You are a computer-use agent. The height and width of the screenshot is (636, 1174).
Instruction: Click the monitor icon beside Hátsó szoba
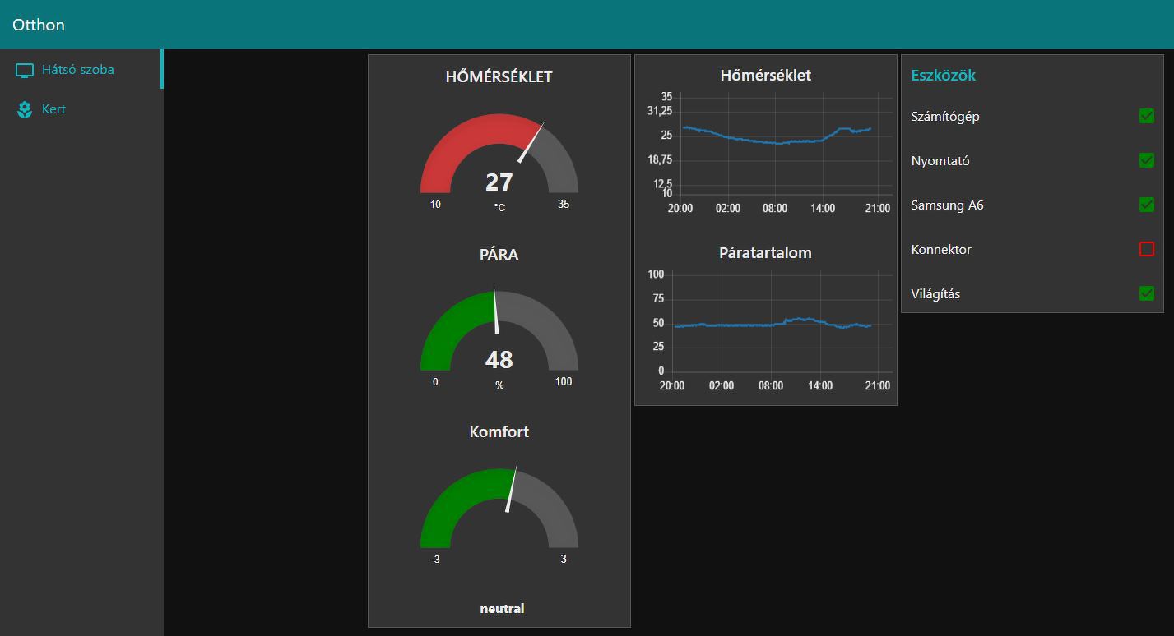[x=25, y=70]
